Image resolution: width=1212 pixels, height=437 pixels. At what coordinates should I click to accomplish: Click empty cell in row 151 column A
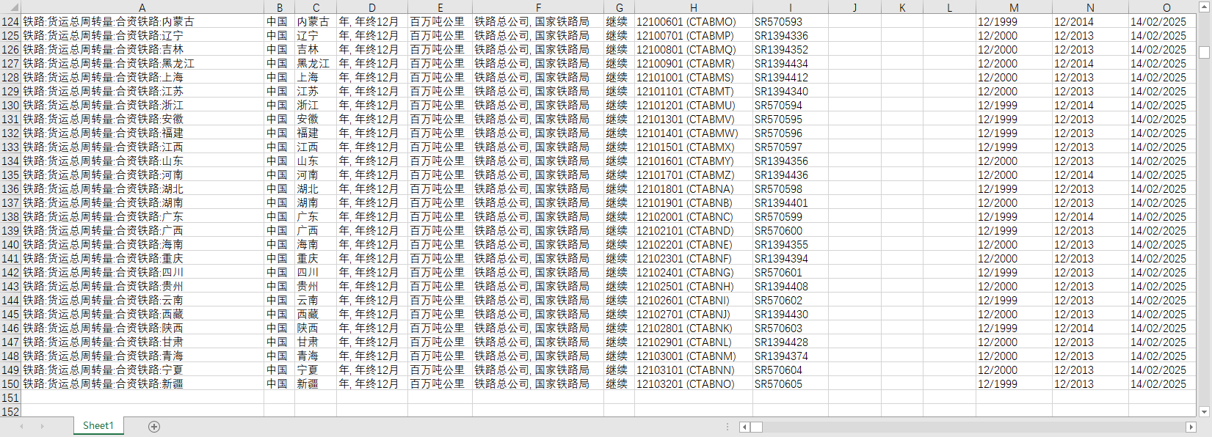click(x=142, y=398)
